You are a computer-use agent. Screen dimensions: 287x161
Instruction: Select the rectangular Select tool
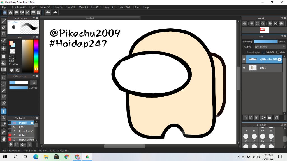point(3,77)
